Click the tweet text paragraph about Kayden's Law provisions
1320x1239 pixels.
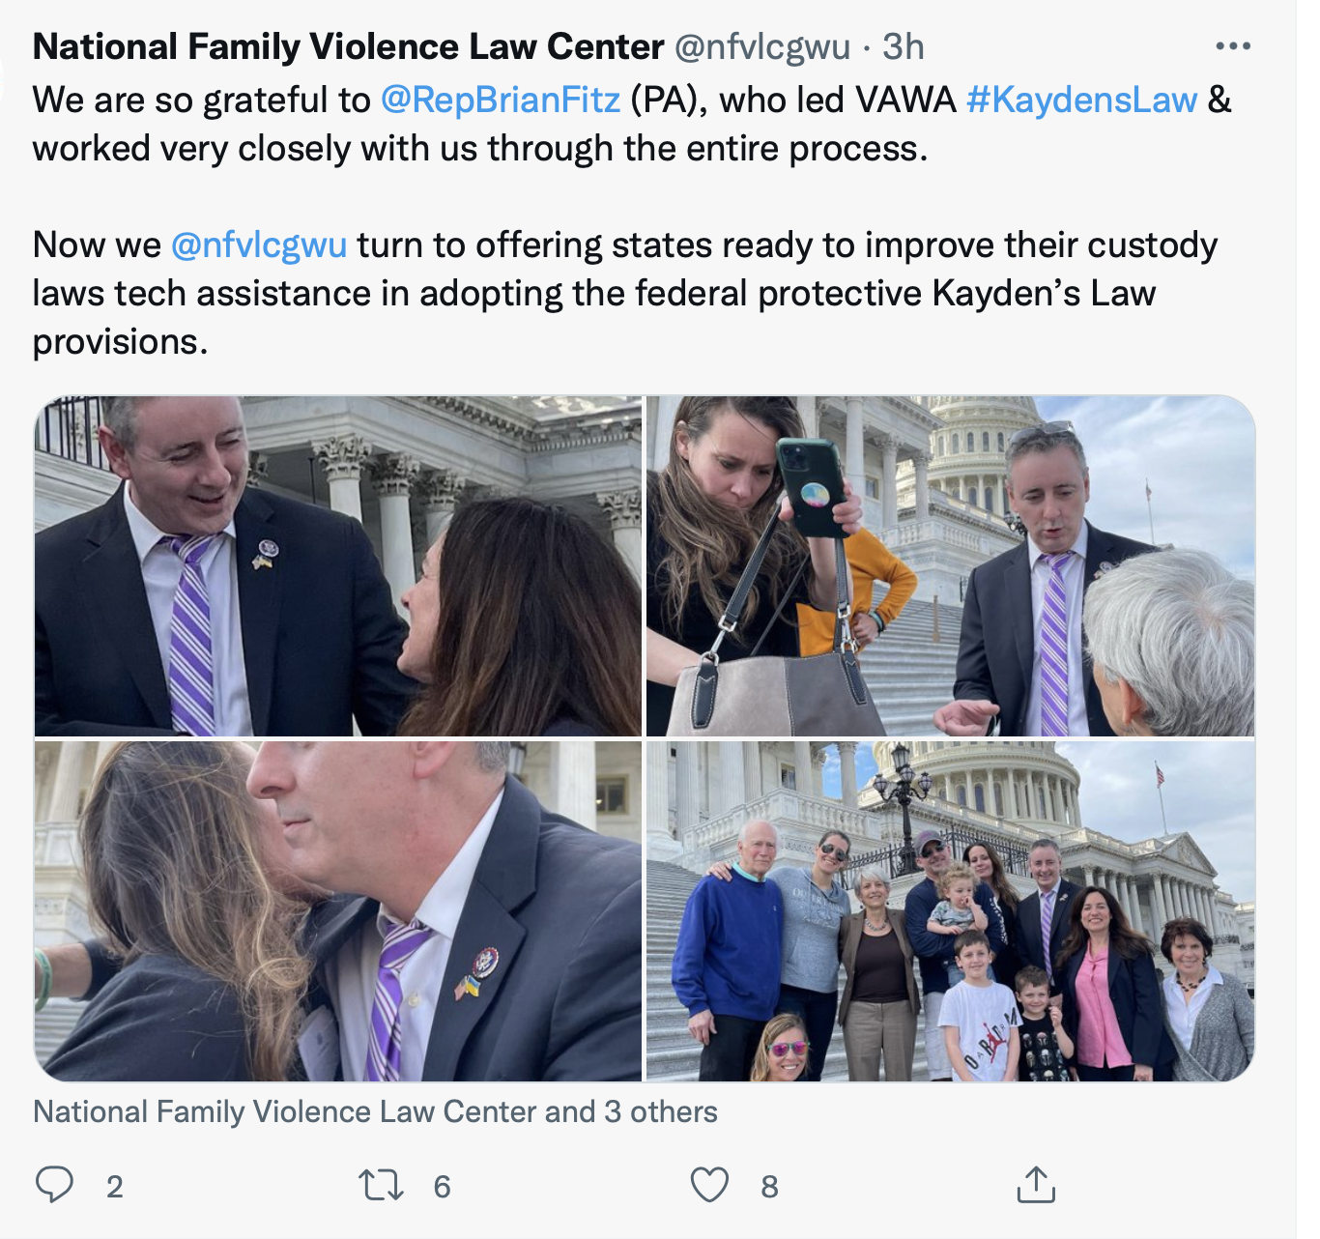[x=625, y=293]
